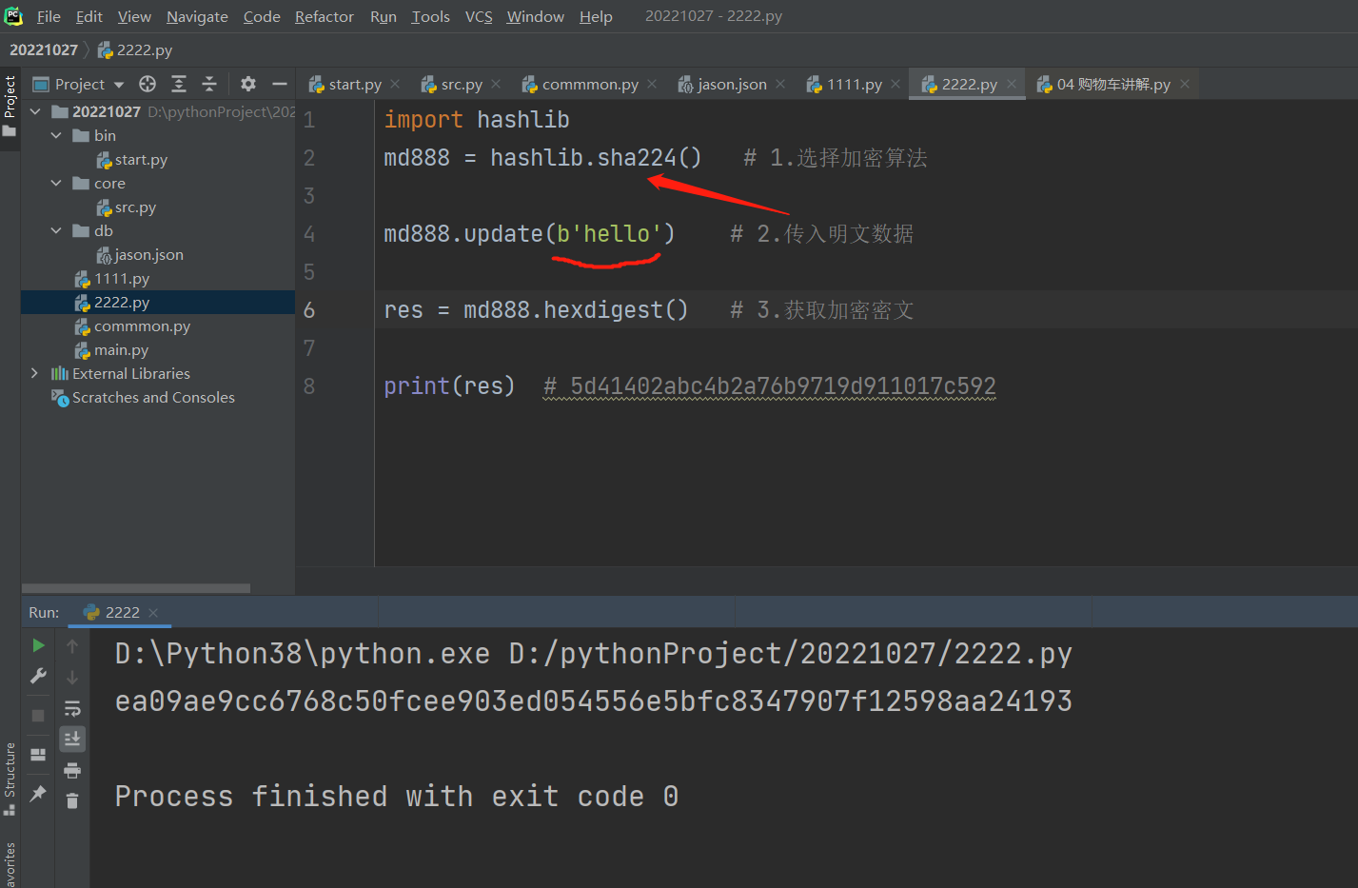Click the 2222.py breadcrumb in navigation bar
Image resolution: width=1358 pixels, height=888 pixels.
point(135,49)
